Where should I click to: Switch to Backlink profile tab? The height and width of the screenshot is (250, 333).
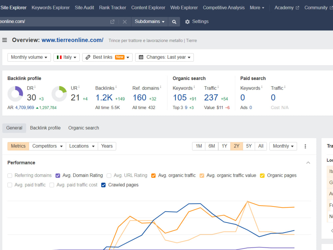pyautogui.click(x=45, y=128)
